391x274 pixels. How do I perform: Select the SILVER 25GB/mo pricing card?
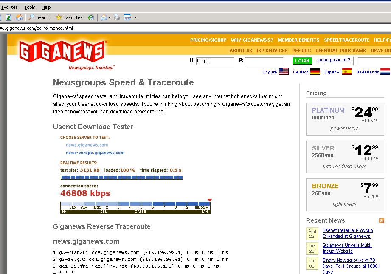click(345, 157)
